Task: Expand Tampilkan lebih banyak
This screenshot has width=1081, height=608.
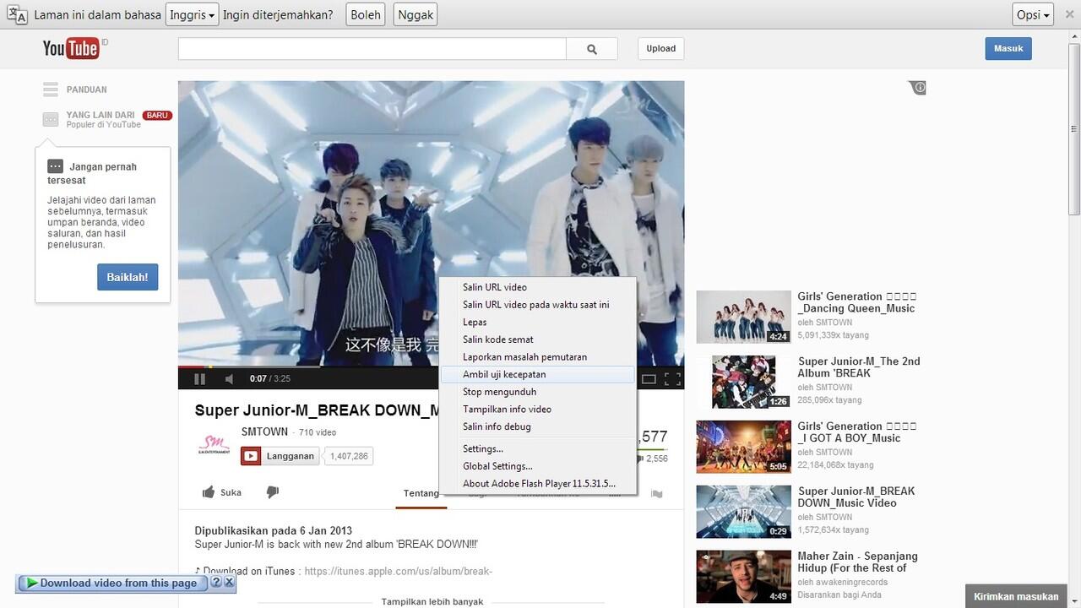Action: pyautogui.click(x=432, y=601)
